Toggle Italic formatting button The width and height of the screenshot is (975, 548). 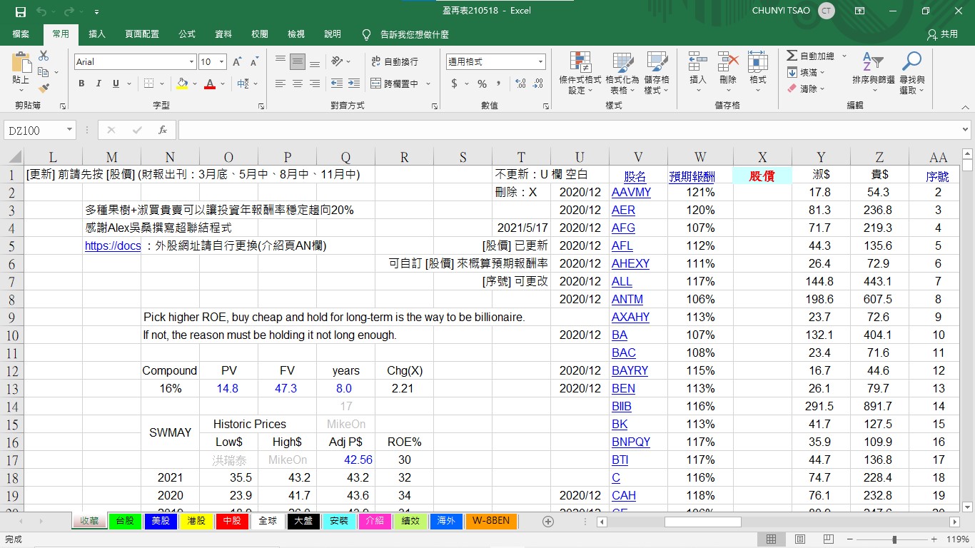pos(98,83)
